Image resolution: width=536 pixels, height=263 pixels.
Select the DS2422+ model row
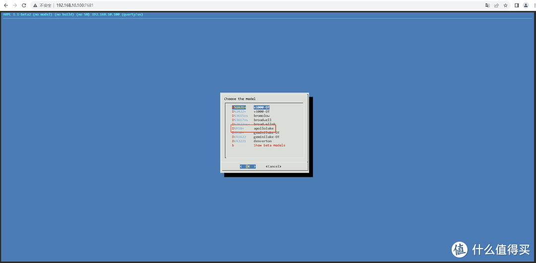pos(251,111)
